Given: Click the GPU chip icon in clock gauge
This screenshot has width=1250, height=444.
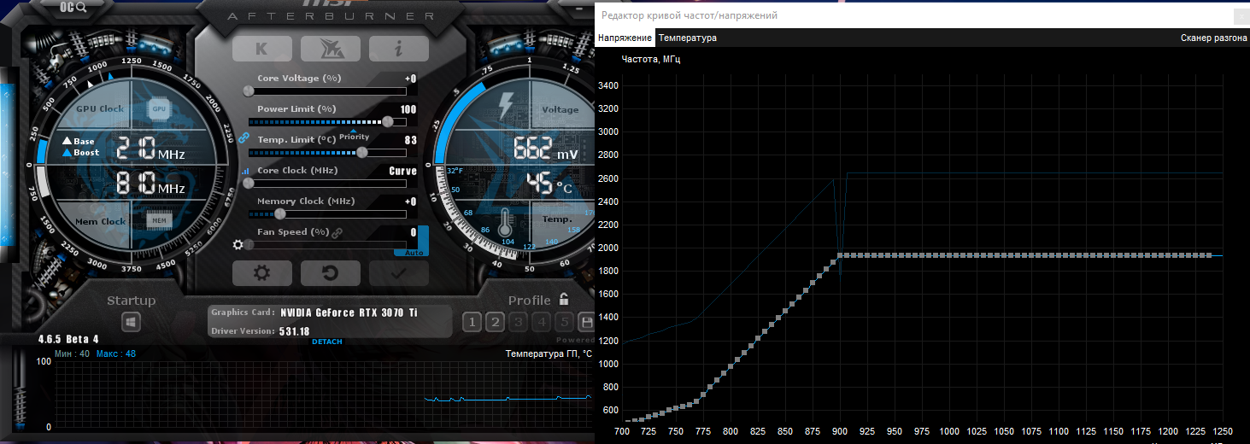Looking at the screenshot, I should click(158, 108).
